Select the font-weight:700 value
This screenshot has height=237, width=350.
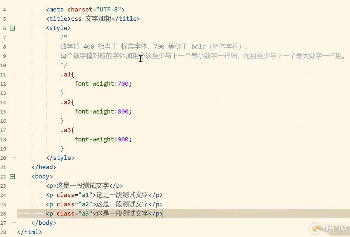(x=124, y=84)
